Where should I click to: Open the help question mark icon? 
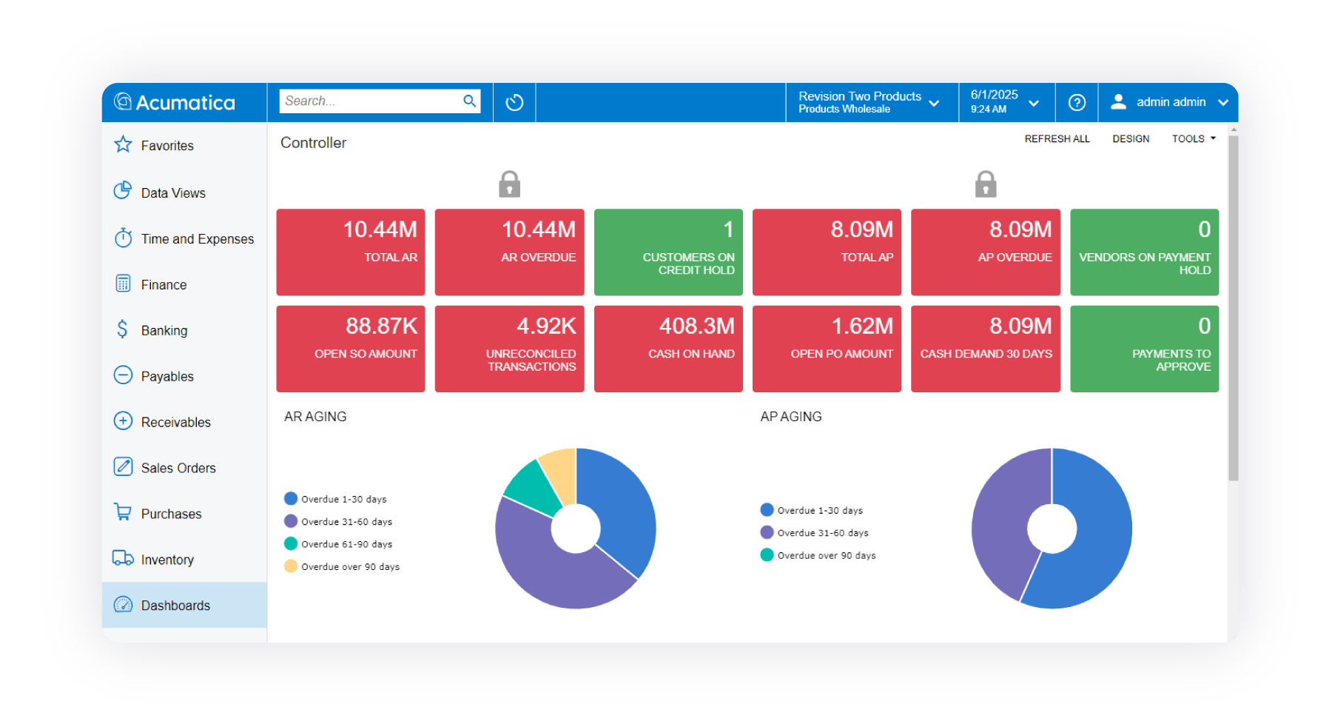tap(1077, 102)
